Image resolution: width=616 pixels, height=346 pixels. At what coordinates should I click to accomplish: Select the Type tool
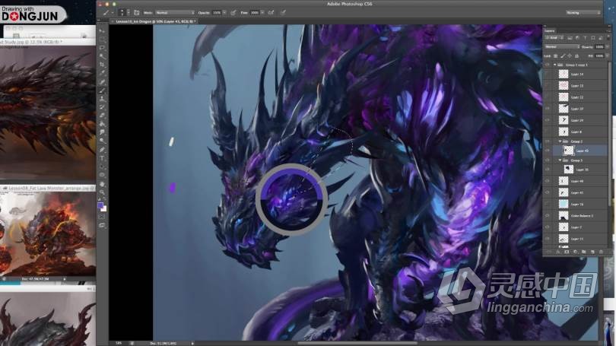click(x=102, y=158)
